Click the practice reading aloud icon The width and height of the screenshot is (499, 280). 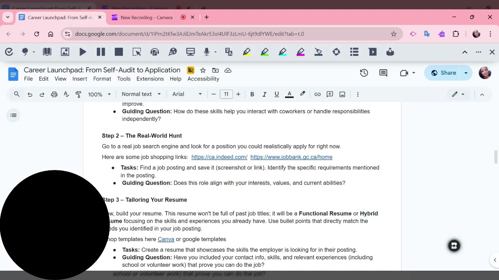[x=390, y=52]
